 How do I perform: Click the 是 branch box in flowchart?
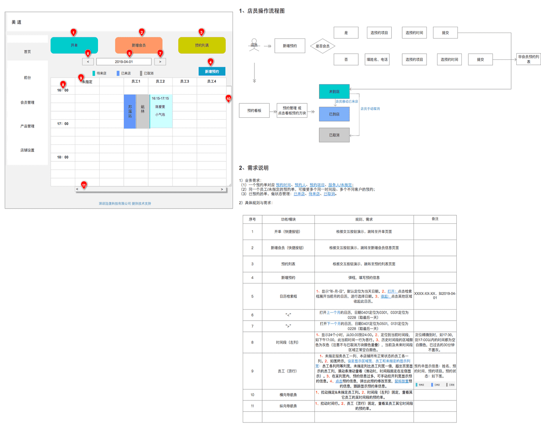(346, 33)
